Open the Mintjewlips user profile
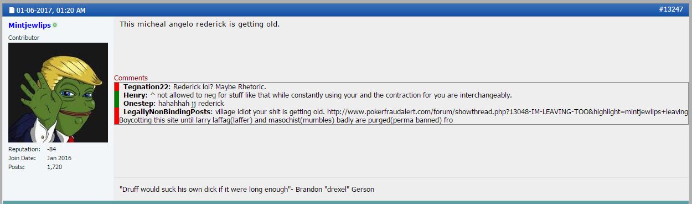This screenshot has width=692, height=204. (29, 25)
